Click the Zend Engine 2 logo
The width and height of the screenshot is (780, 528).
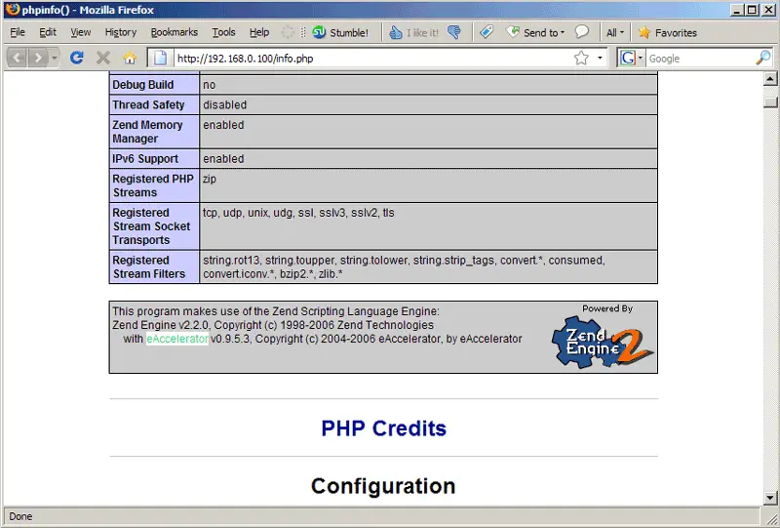point(603,343)
